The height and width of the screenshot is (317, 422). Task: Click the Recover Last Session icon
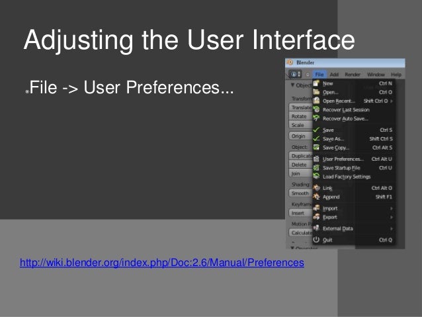(316, 110)
